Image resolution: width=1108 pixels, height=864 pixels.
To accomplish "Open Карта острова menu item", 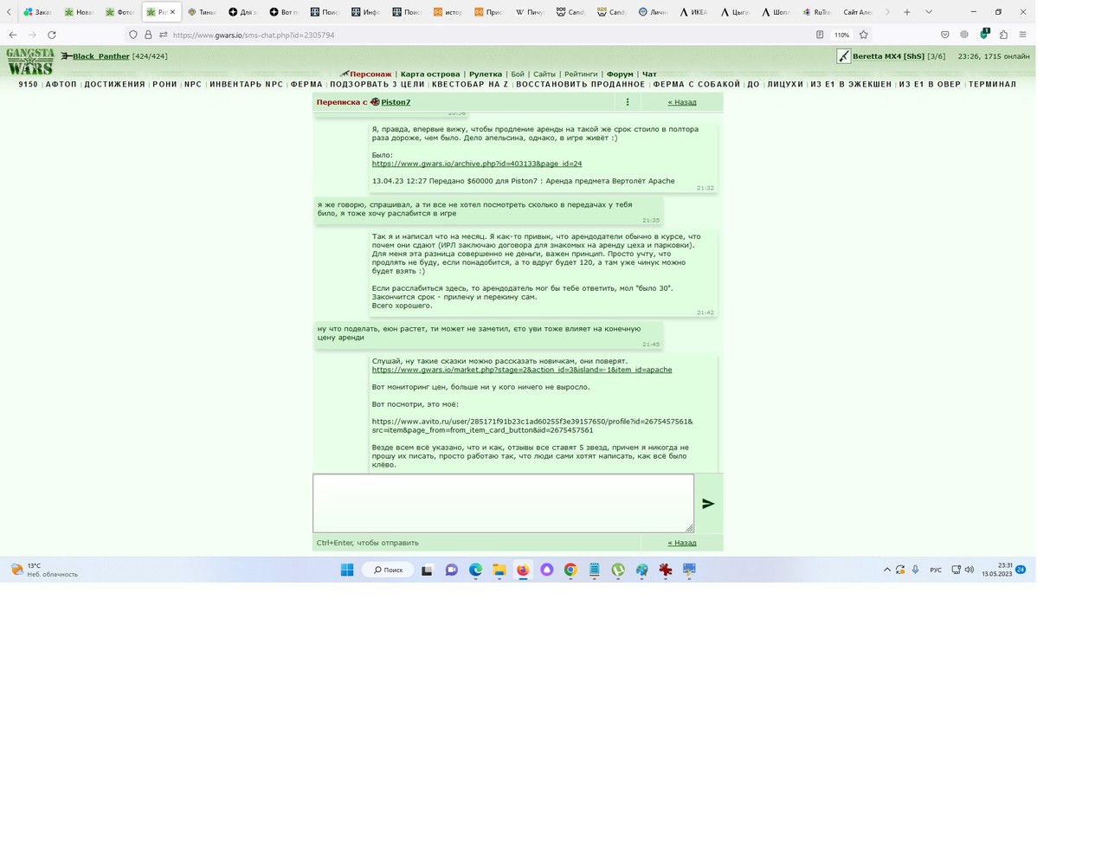I will point(430,74).
